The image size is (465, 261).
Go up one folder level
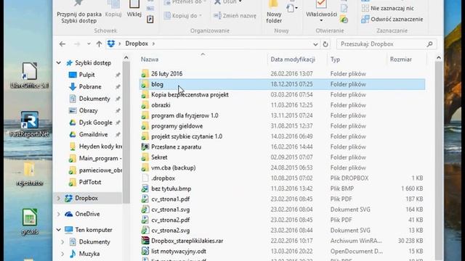[x=99, y=44]
